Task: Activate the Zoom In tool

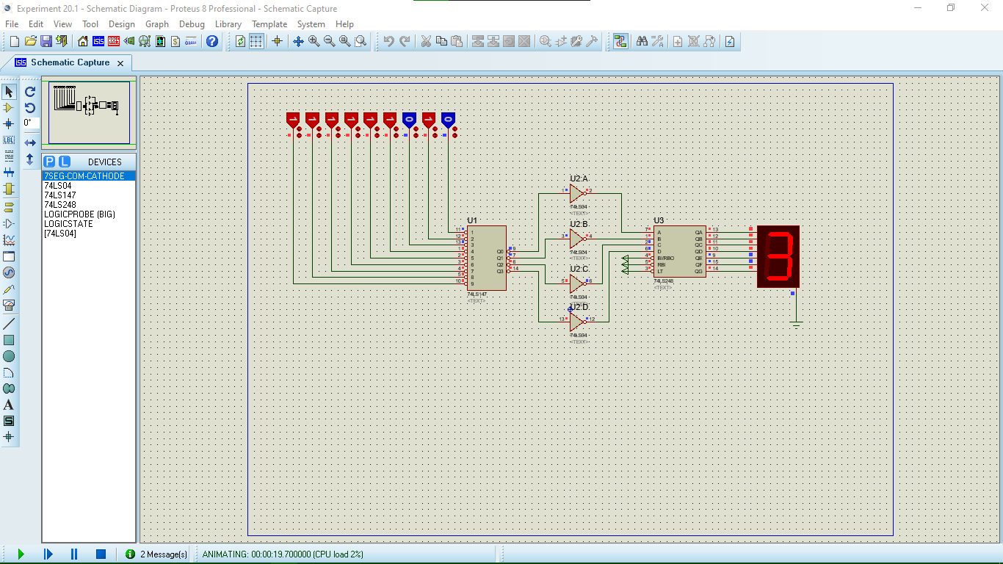Action: [313, 41]
